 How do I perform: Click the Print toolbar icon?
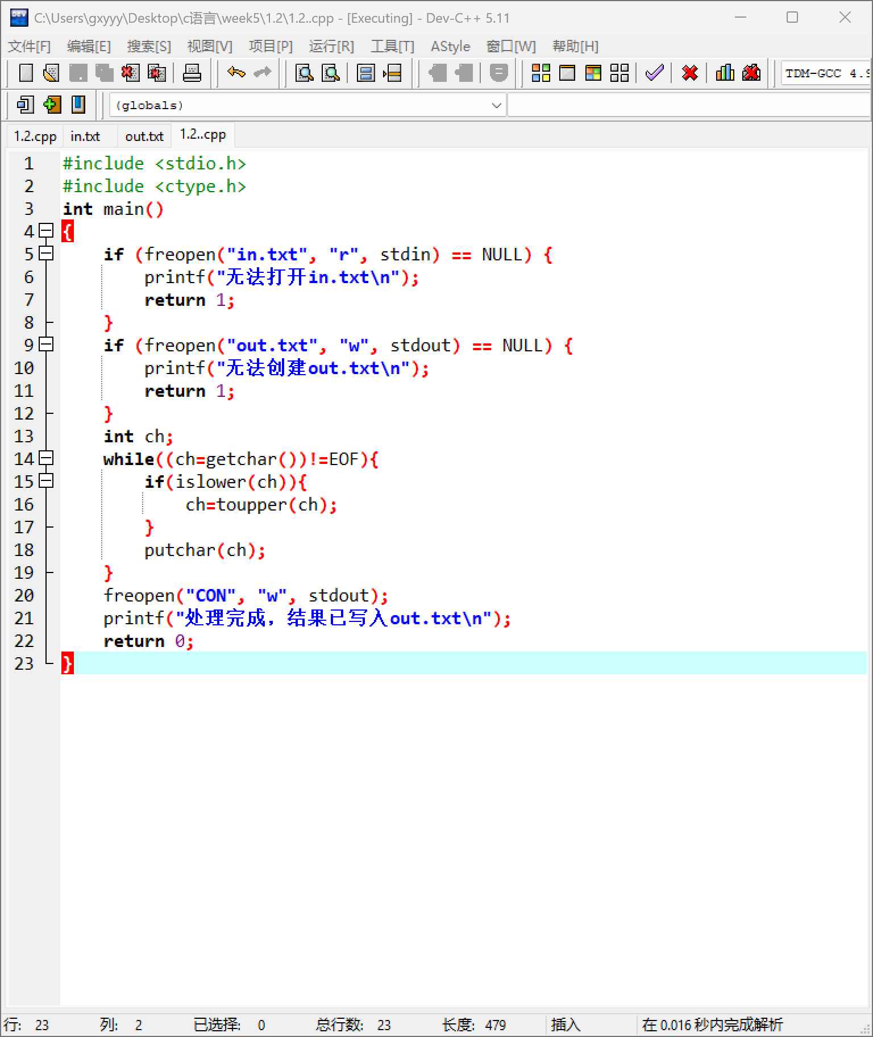192,73
